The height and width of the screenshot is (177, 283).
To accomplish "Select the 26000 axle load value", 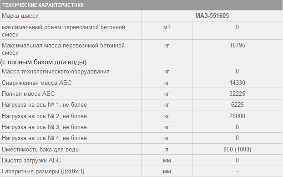I will 237,116.
